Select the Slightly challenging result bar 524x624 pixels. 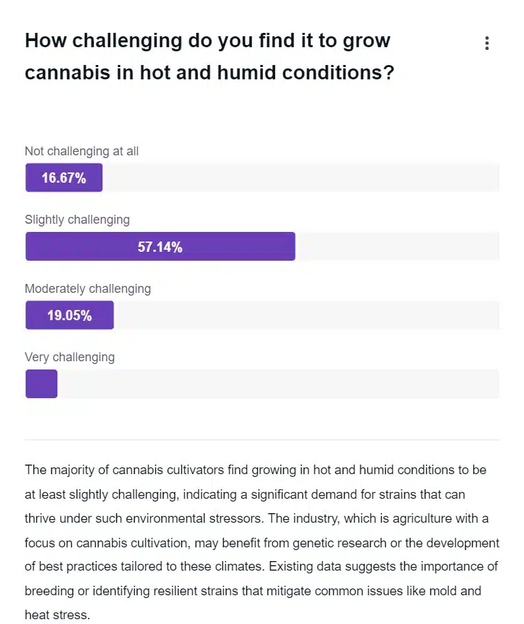tap(160, 246)
